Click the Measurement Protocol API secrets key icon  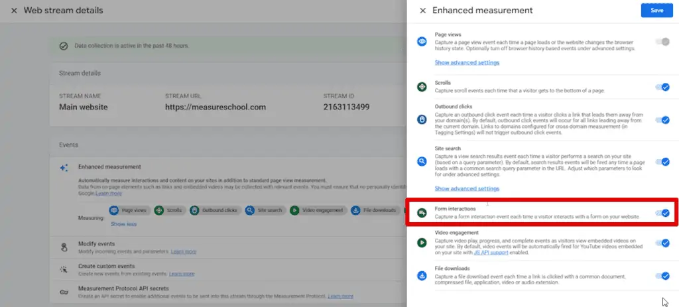tap(64, 292)
